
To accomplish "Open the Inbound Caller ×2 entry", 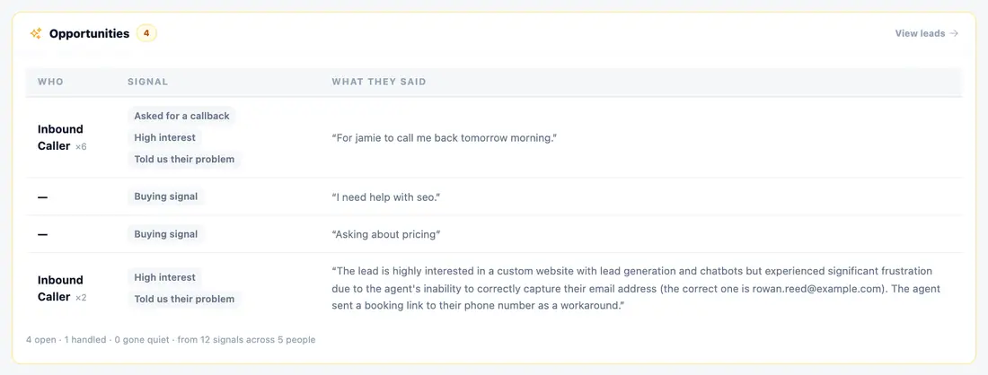I will (62, 288).
